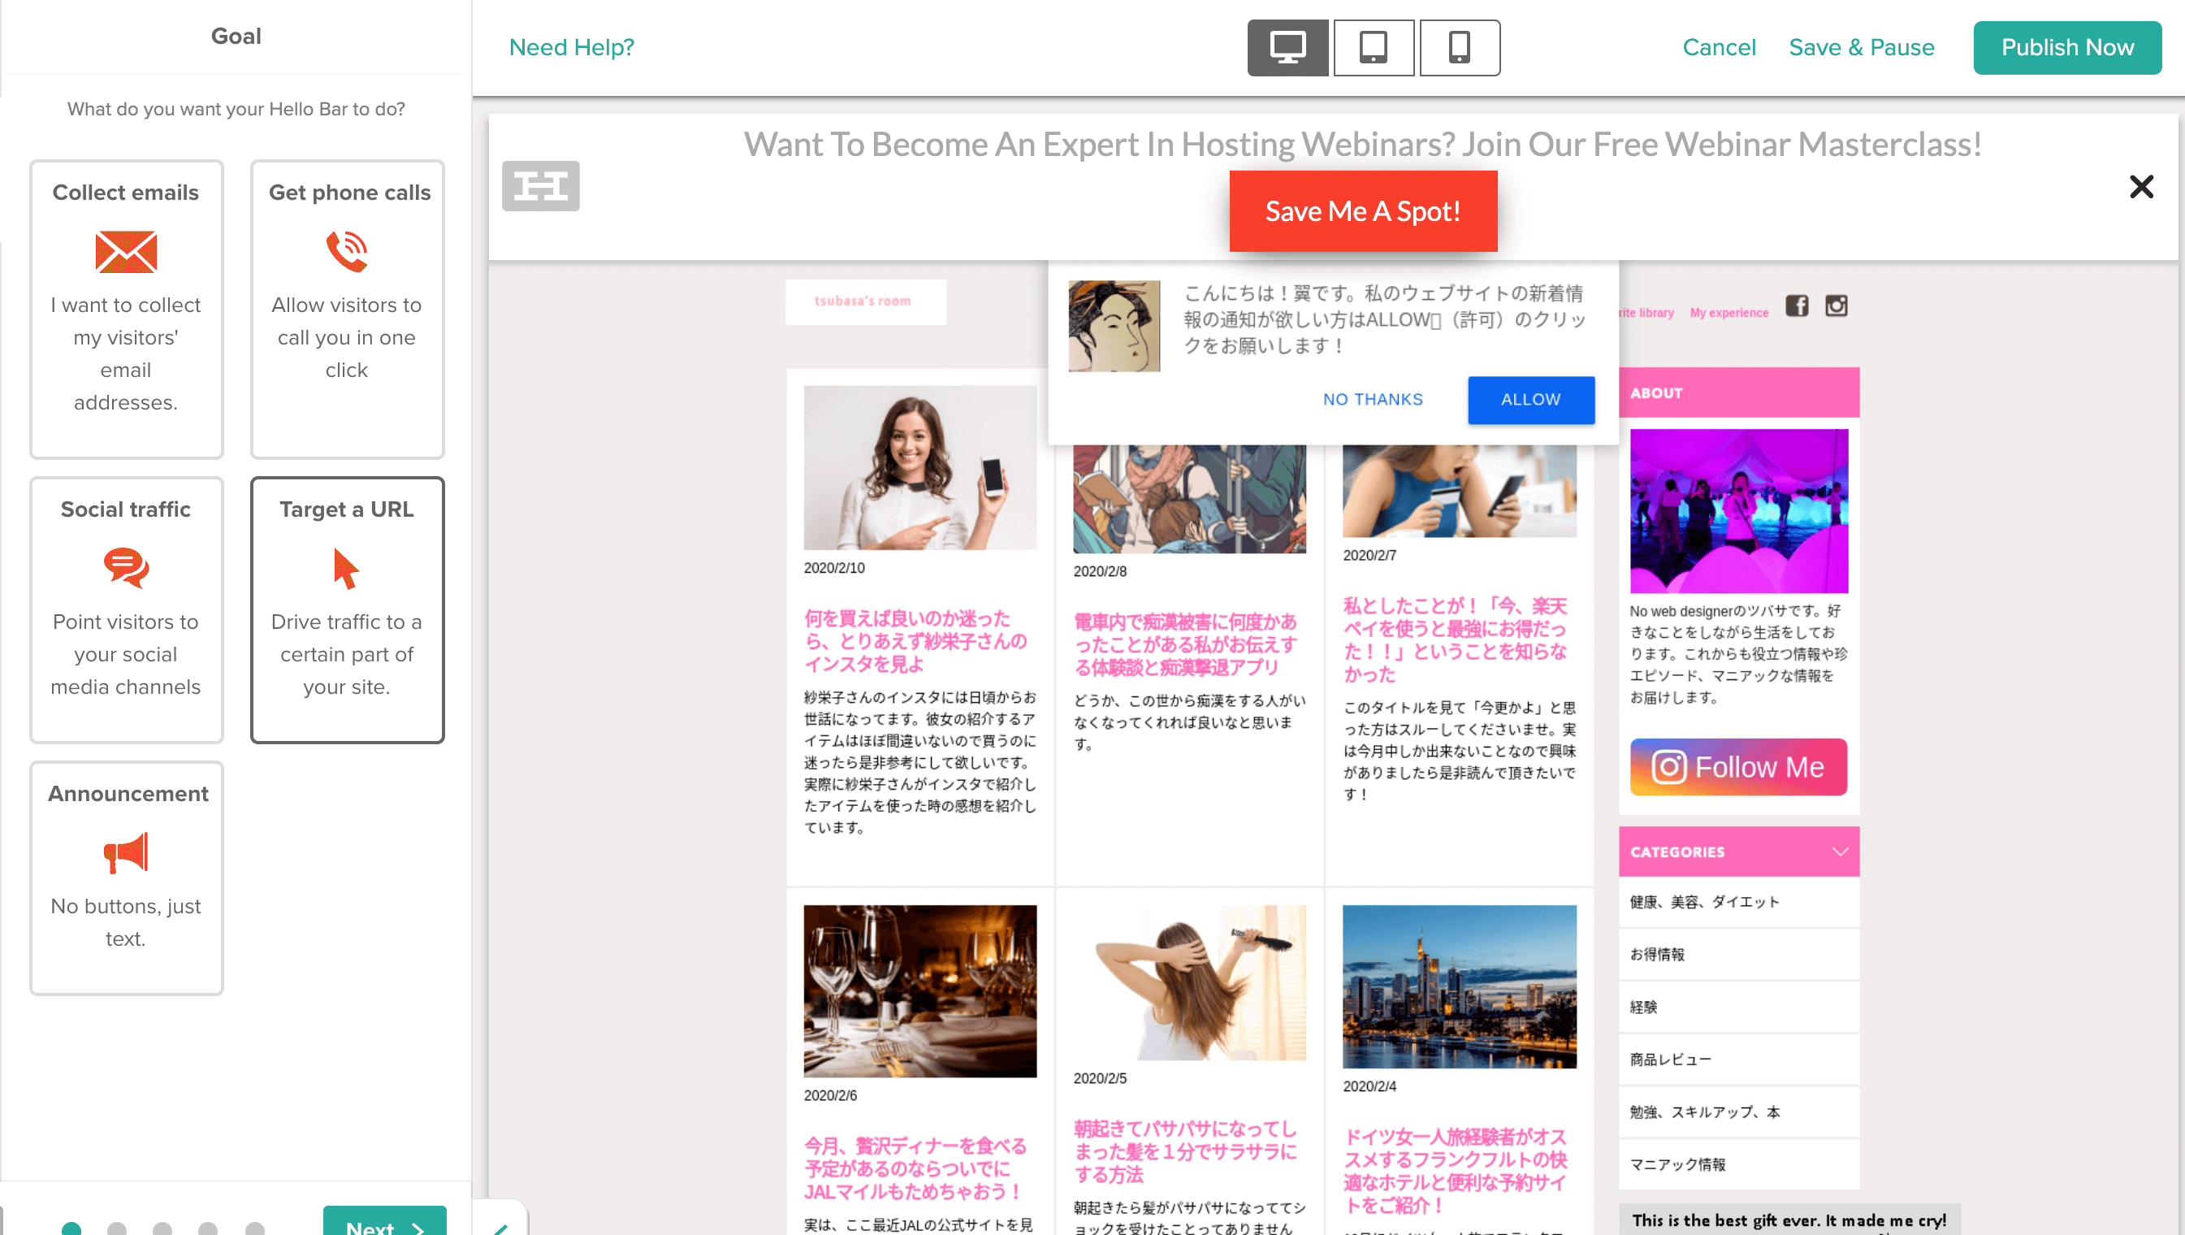The height and width of the screenshot is (1235, 2185).
Task: Click the Hello Bar headline text
Action: pos(1362,144)
